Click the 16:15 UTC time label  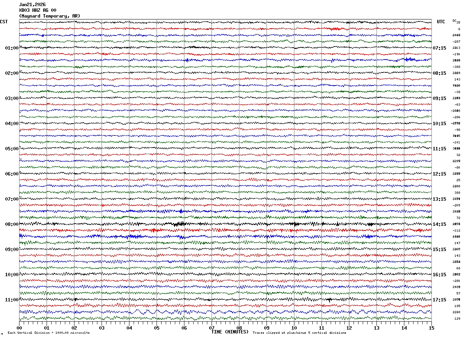[439, 275]
